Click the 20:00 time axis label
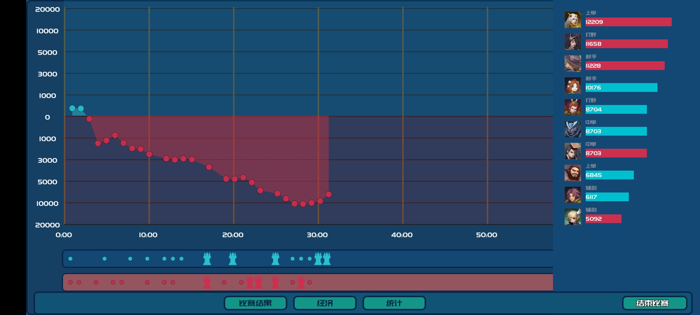700x315 pixels. point(233,235)
